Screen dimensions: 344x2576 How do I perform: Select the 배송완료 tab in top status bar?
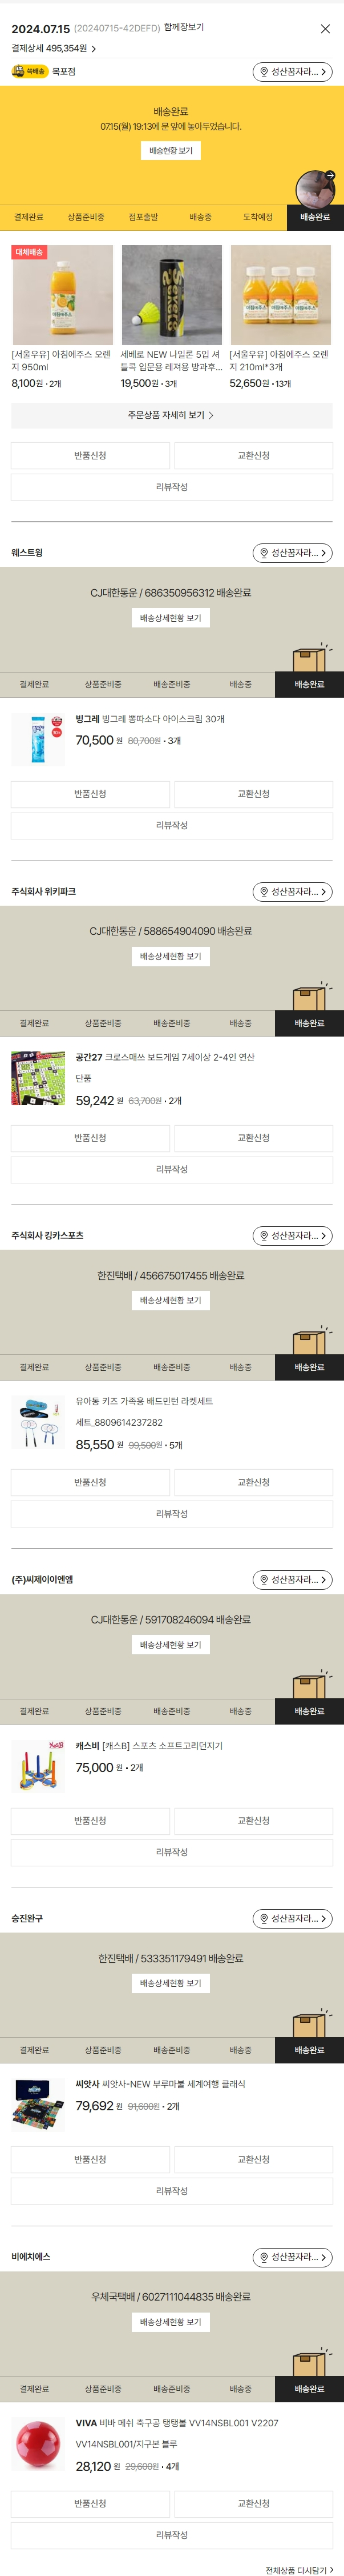pyautogui.click(x=315, y=217)
